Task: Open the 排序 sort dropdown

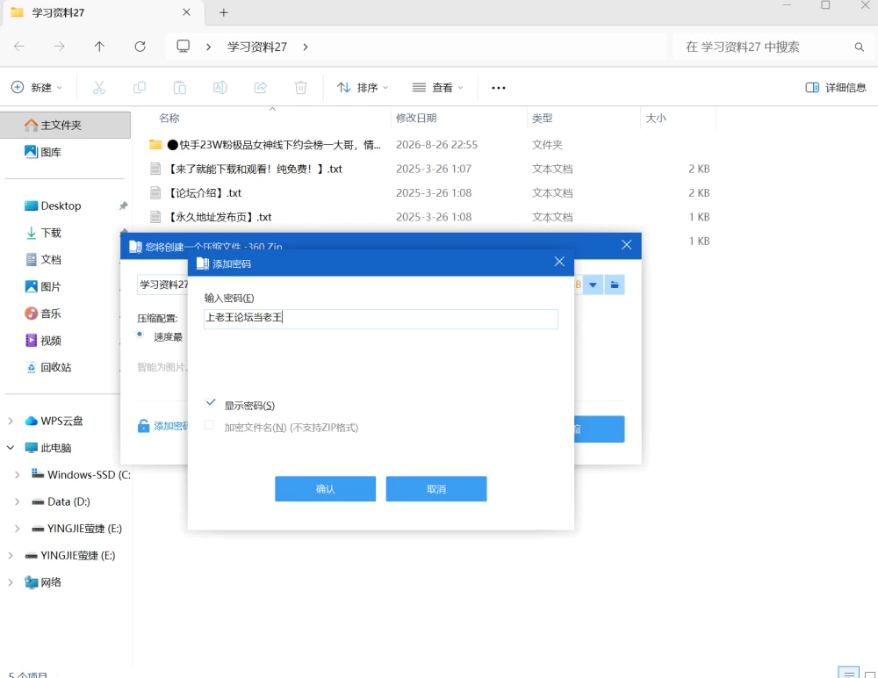Action: pyautogui.click(x=363, y=88)
